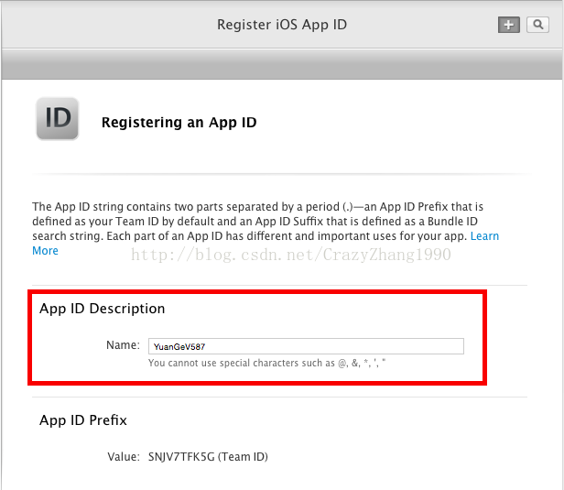Image resolution: width=564 pixels, height=490 pixels.
Task: Click the blog.csdn.net watermark URL text
Action: tap(291, 255)
